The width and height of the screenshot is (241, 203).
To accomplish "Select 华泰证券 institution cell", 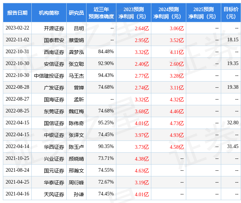I will pos(54,183).
